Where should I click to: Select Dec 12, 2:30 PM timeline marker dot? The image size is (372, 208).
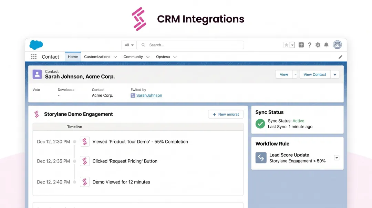coord(74,142)
